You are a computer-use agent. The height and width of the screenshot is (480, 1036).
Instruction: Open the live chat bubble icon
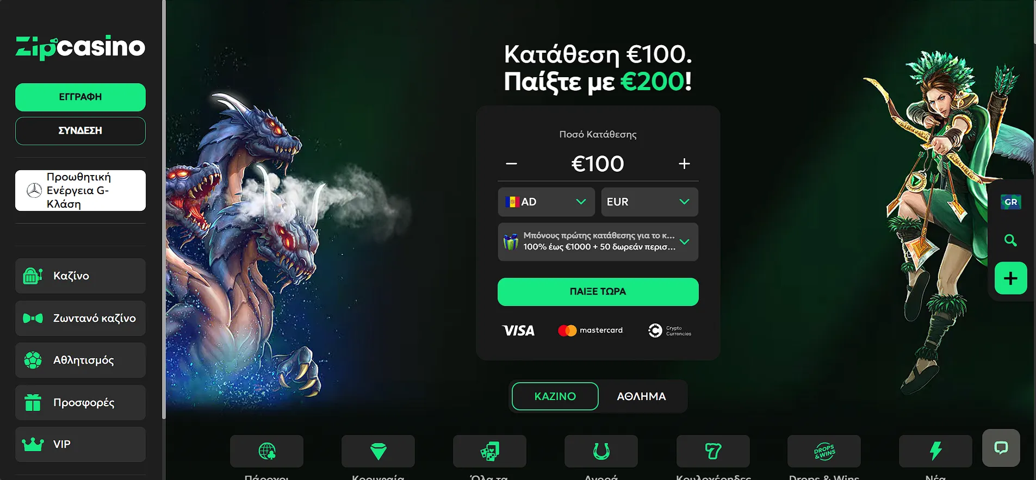(1001, 448)
